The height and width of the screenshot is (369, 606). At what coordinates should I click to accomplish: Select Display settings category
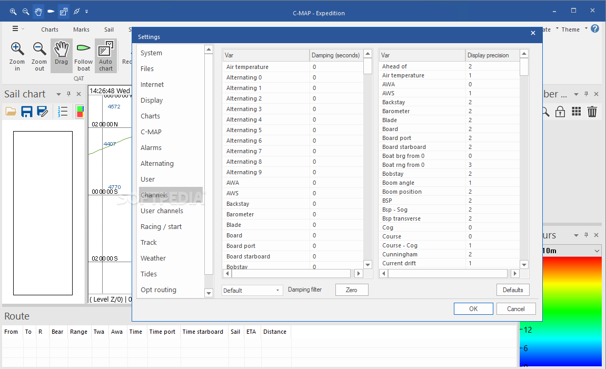[152, 101]
